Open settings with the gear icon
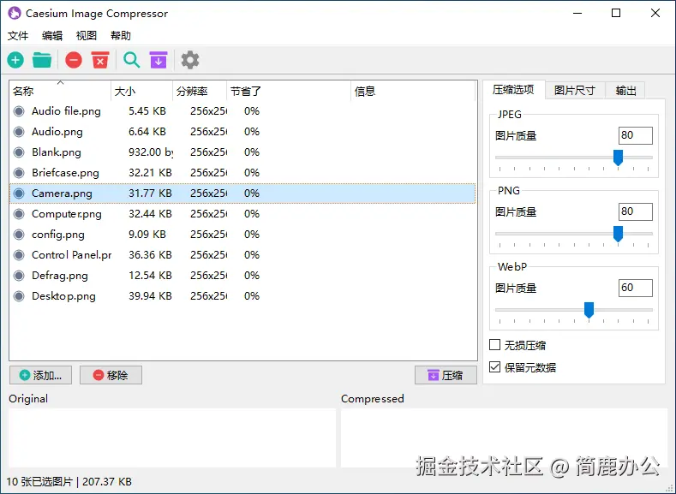Screen dimensions: 676x494 190,60
